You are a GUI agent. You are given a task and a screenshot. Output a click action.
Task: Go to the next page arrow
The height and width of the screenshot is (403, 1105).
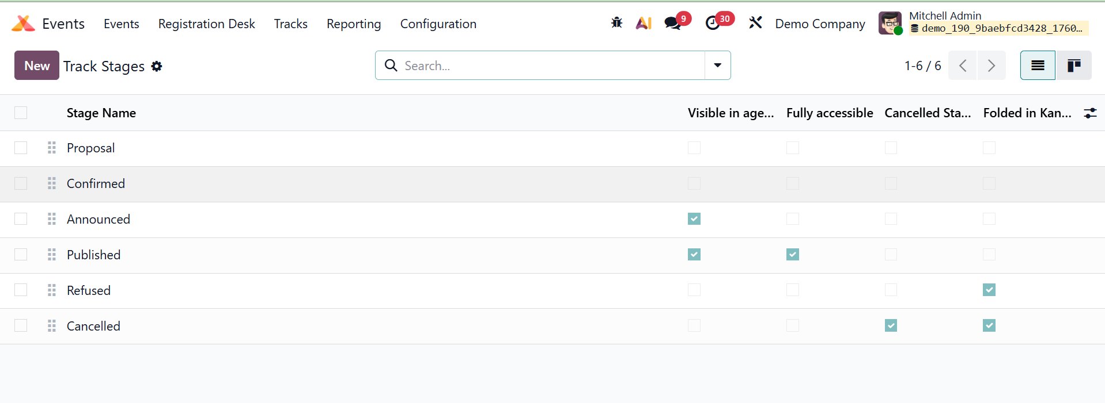pyautogui.click(x=991, y=66)
